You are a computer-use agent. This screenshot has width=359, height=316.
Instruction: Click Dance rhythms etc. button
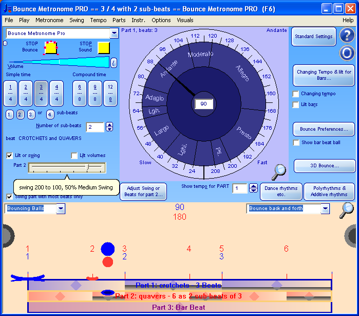(281, 191)
